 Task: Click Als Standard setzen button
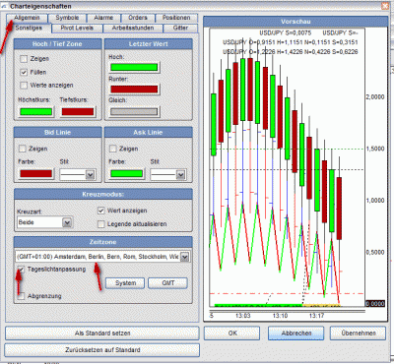[102, 334]
